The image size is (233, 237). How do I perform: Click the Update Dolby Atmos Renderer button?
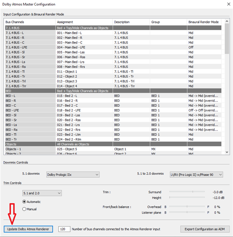tap(28, 229)
